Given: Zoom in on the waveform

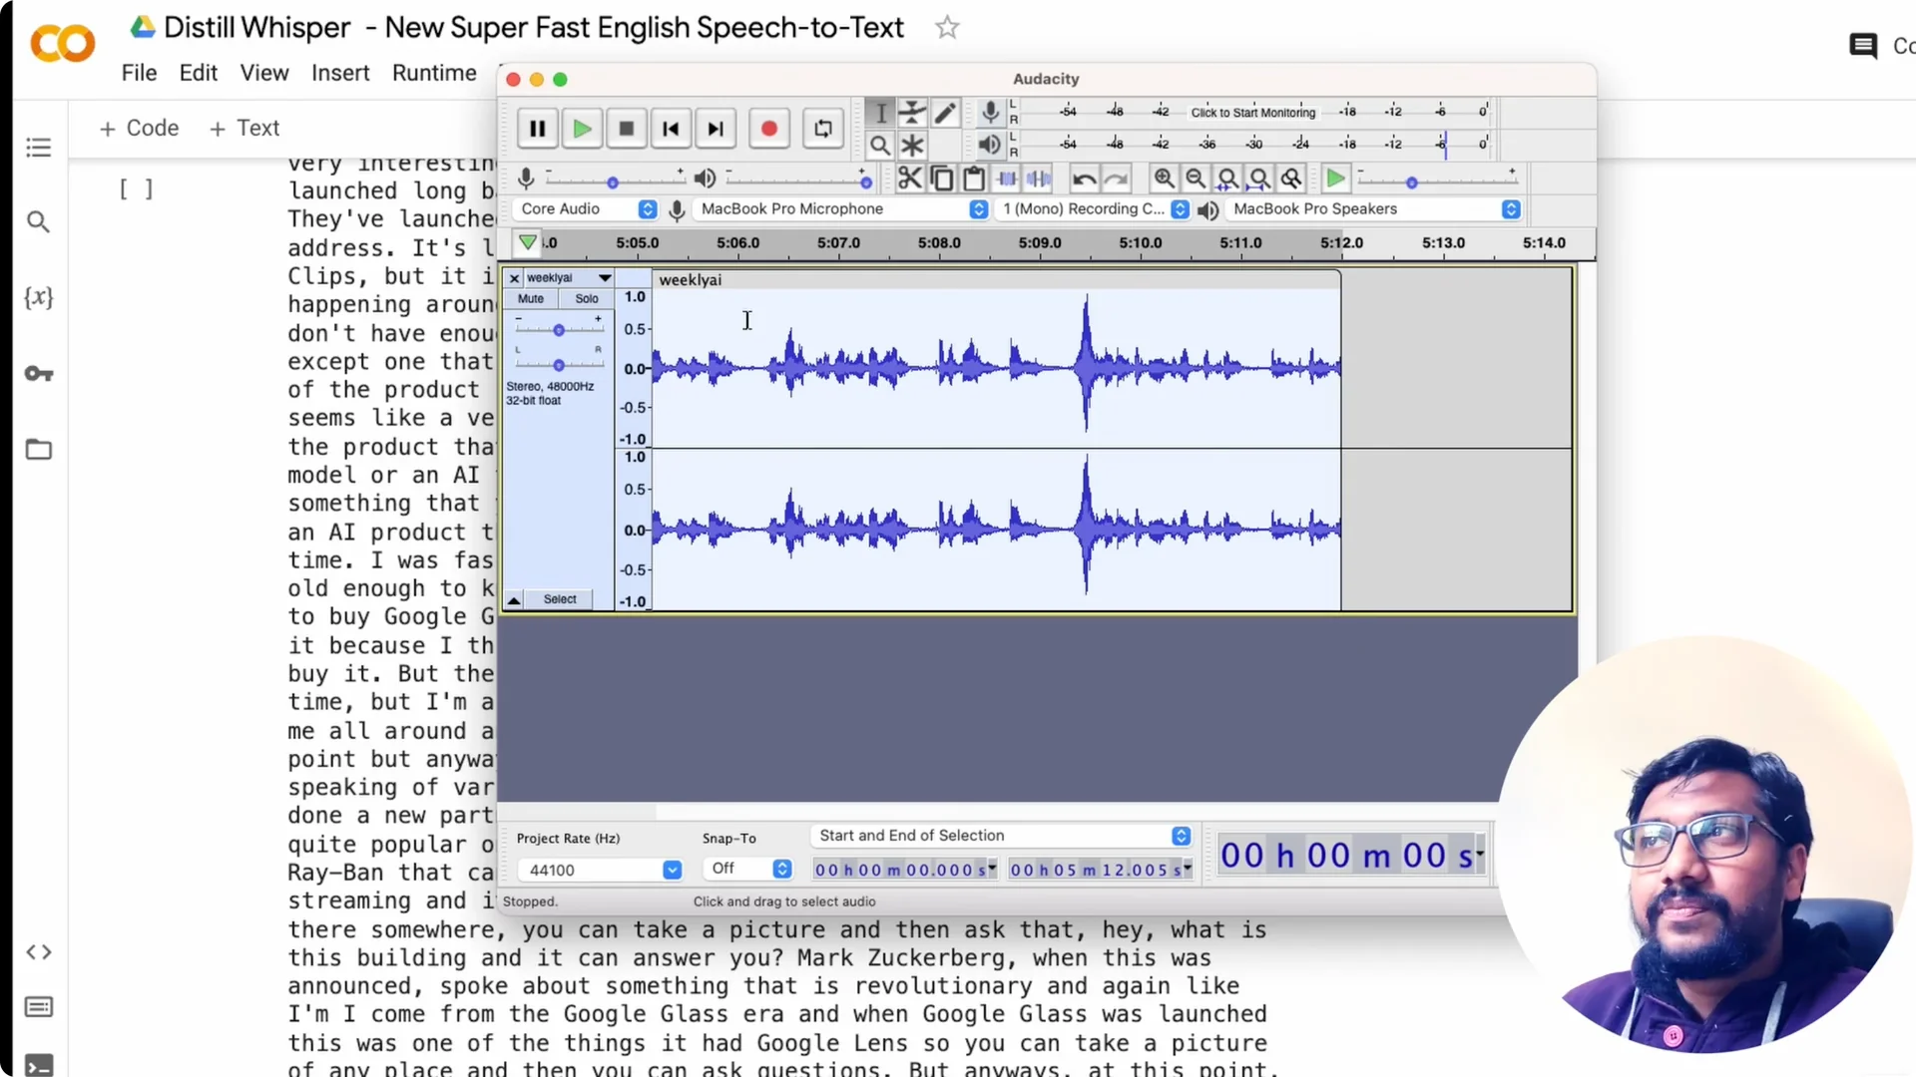Looking at the screenshot, I should (x=1166, y=178).
